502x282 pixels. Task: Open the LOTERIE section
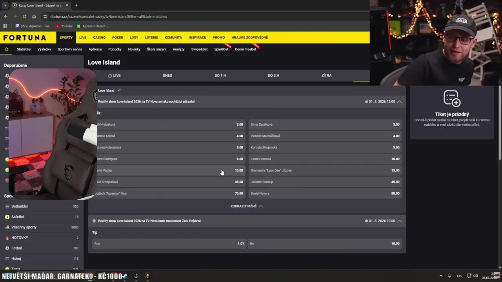(151, 38)
